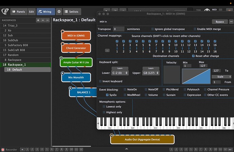The width and height of the screenshot is (234, 152).
Task: Enable Highest only monophonic option
Action: click(x=104, y=112)
